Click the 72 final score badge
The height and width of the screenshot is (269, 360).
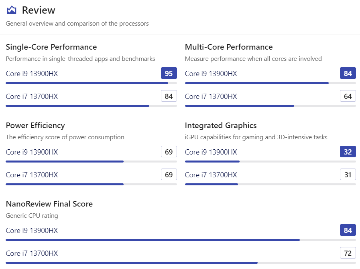(348, 253)
